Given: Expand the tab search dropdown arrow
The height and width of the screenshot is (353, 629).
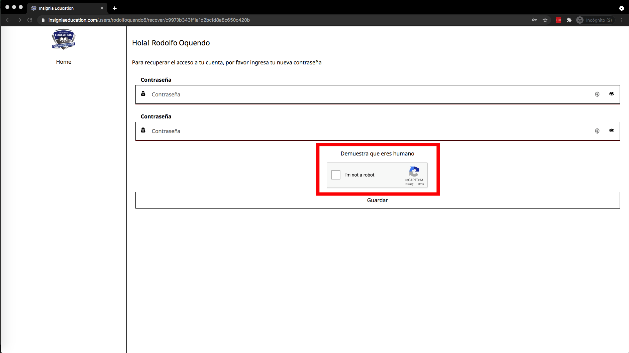Looking at the screenshot, I should coord(621,8).
